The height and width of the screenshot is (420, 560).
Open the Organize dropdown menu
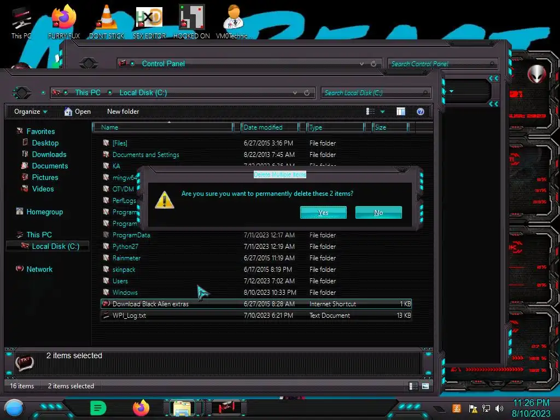31,112
